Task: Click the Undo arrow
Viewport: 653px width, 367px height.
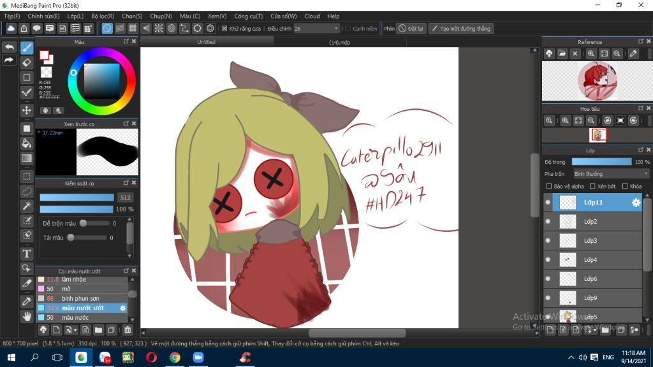Action: coord(9,47)
